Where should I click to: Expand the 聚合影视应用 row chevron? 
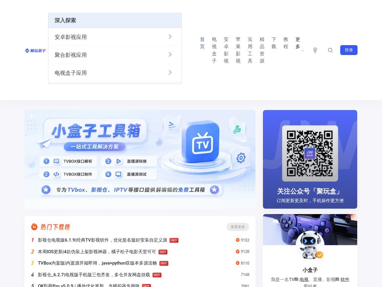click(x=170, y=54)
